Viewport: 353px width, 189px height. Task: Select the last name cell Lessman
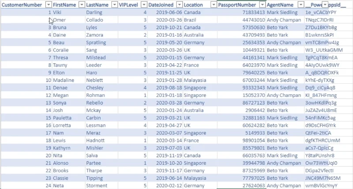101,125
